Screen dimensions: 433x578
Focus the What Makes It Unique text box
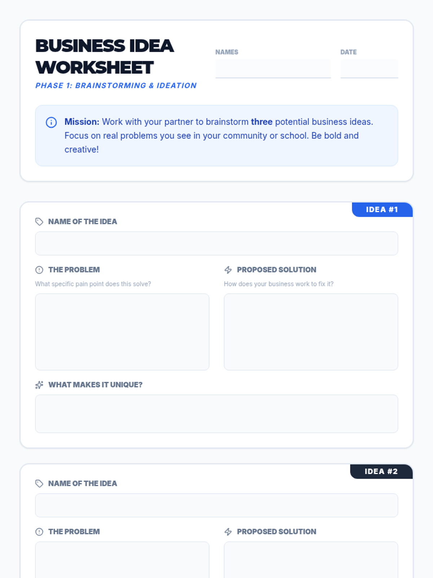click(216, 414)
